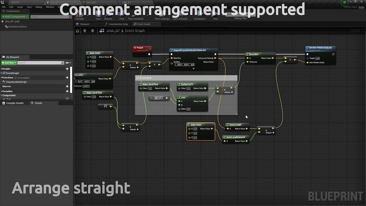This screenshot has height=206, width=366.
Task: Collapse the Variables section
Action: 1,91
